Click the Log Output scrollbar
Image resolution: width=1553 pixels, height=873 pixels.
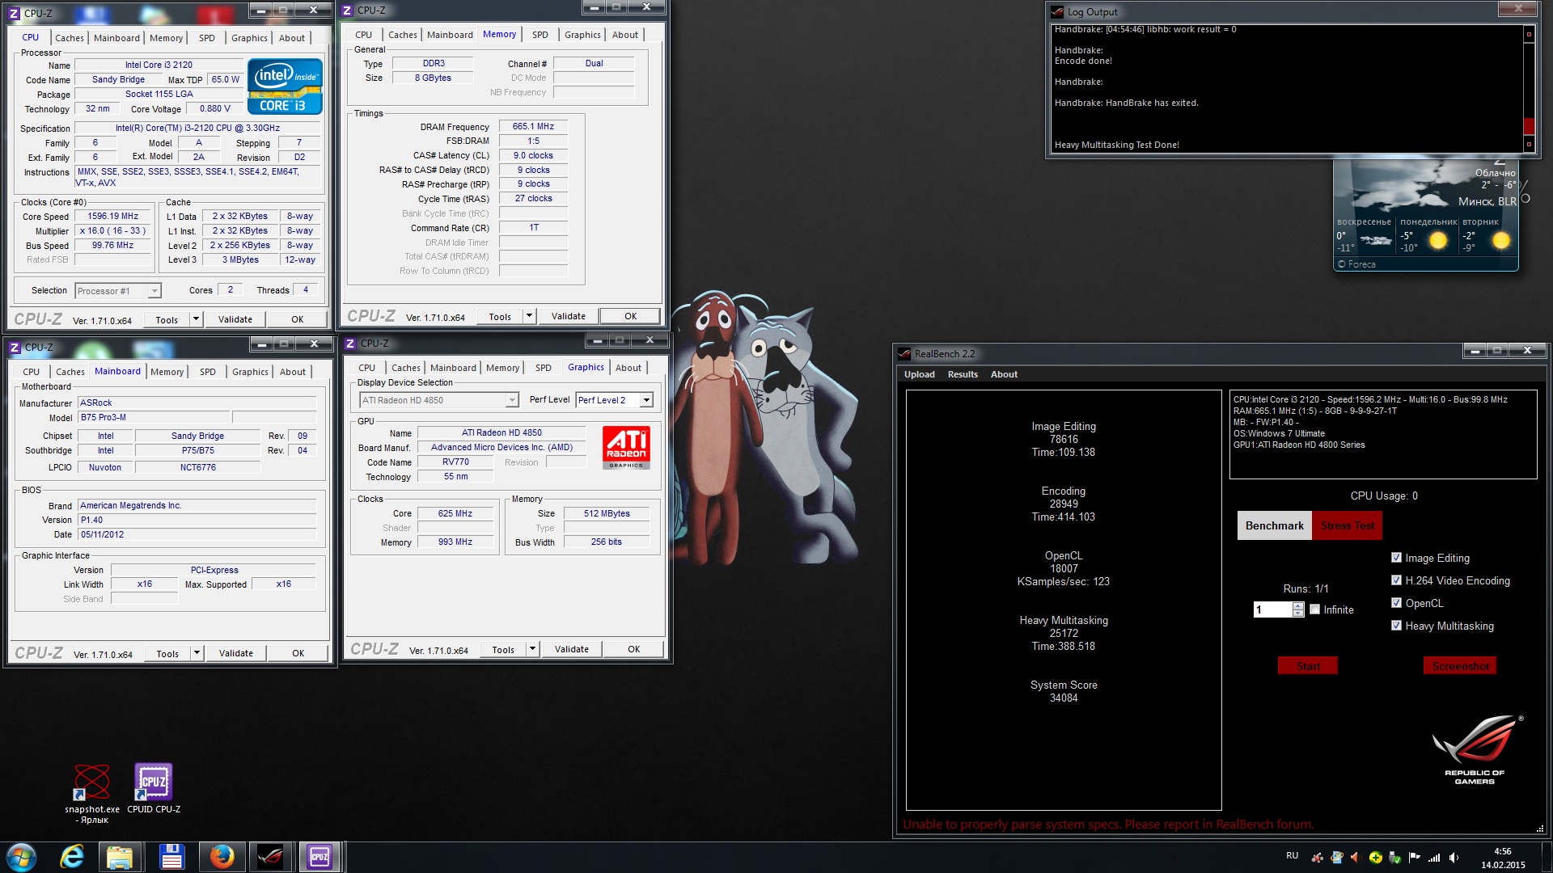pyautogui.click(x=1529, y=89)
